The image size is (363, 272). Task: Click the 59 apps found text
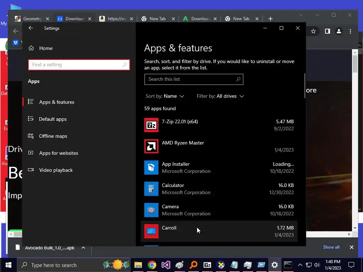(160, 108)
